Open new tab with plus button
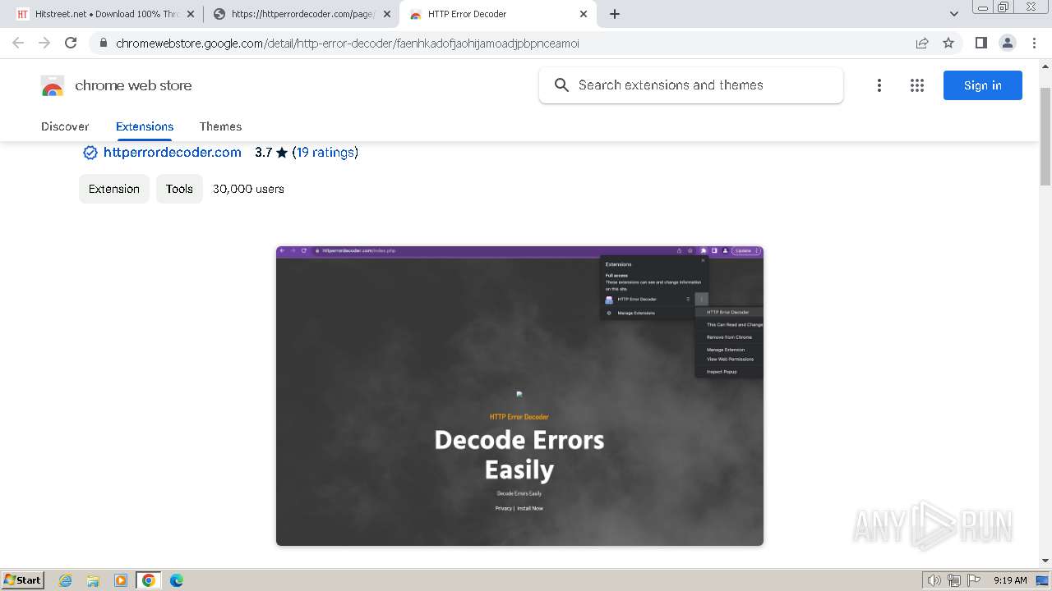The width and height of the screenshot is (1052, 591). coord(615,14)
